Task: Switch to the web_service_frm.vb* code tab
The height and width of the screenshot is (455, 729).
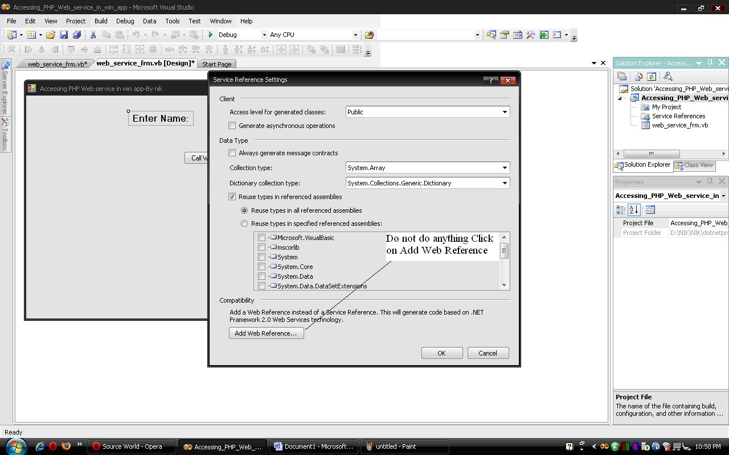Action: (x=57, y=64)
